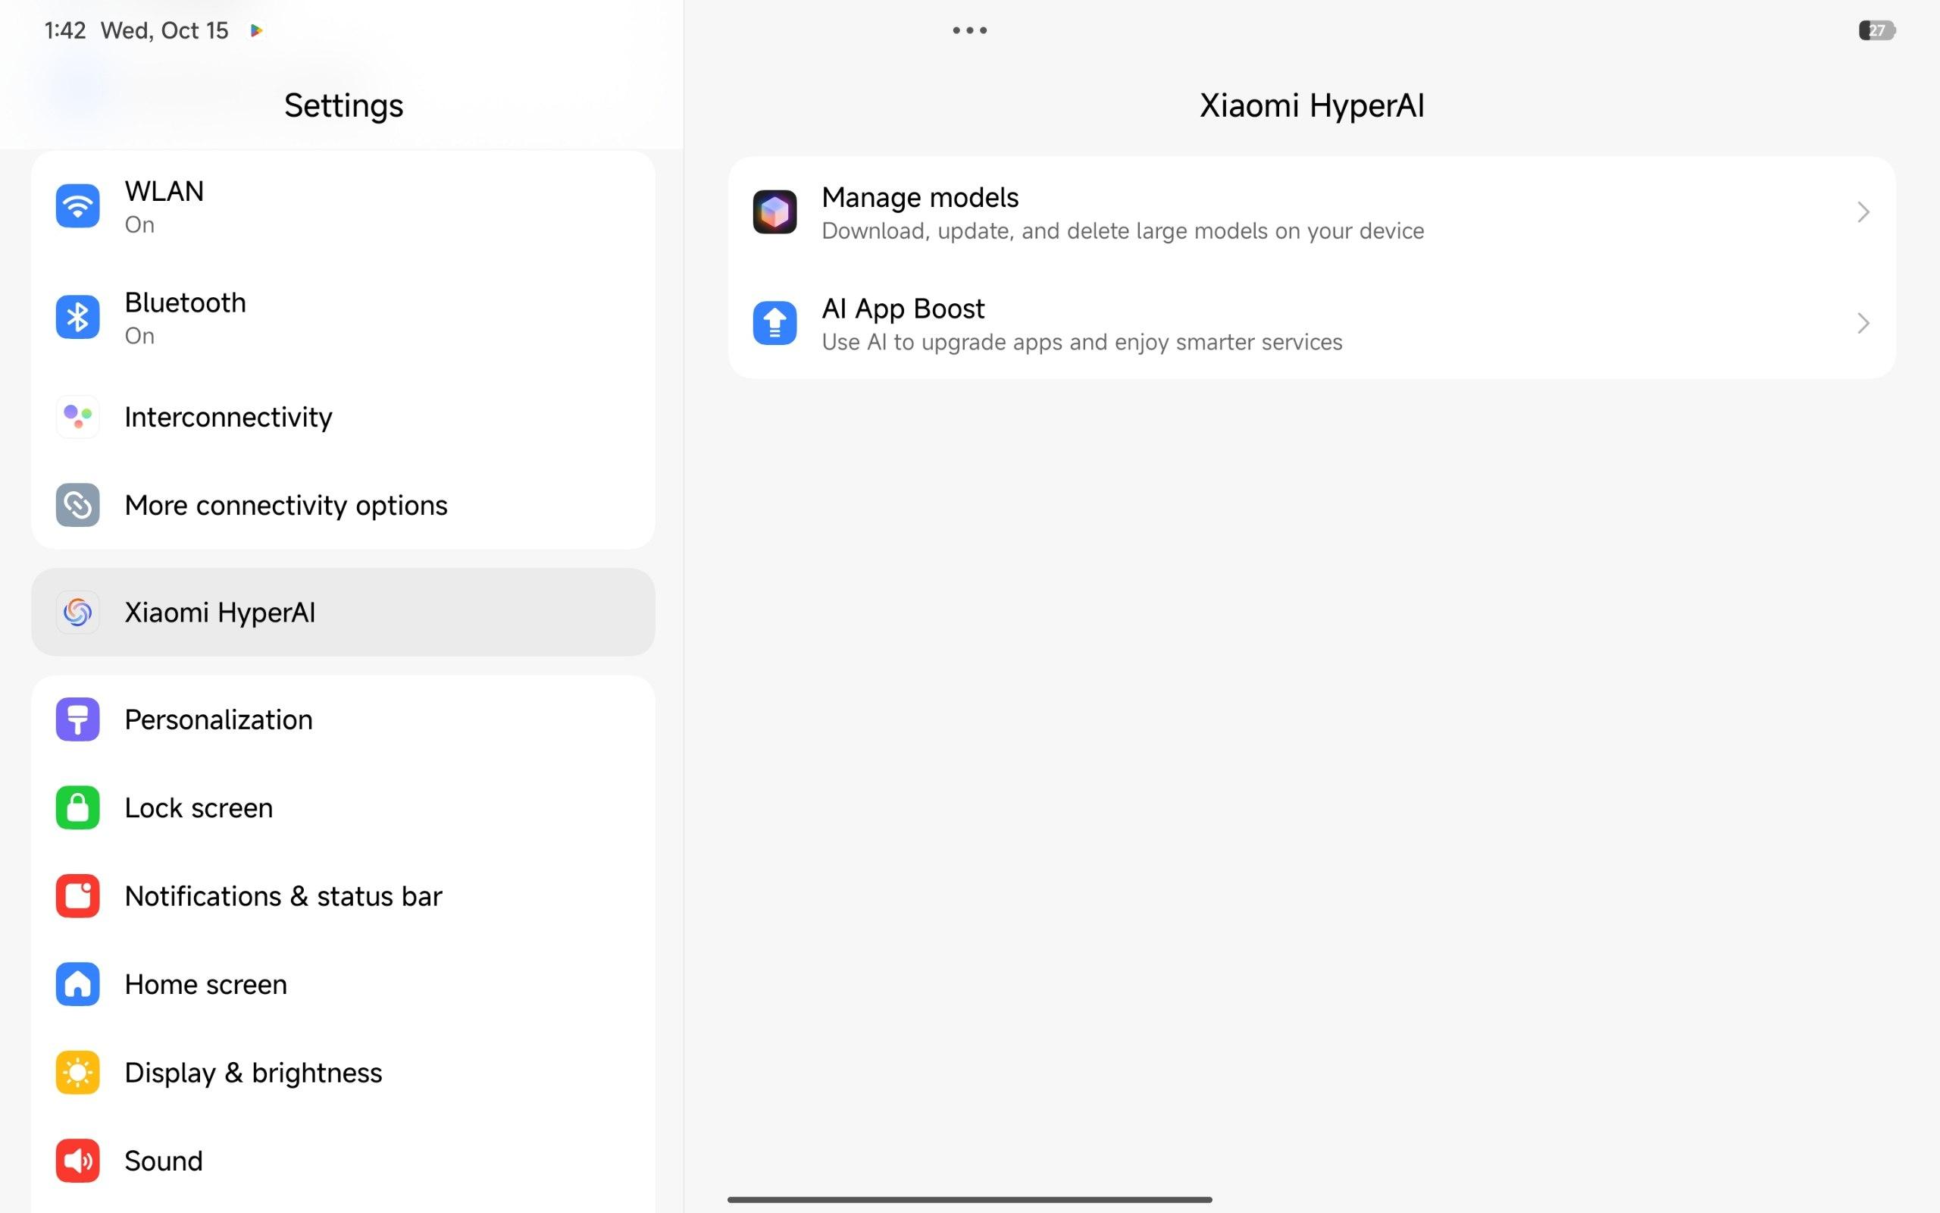The height and width of the screenshot is (1213, 1940).
Task: Tap the Interconnectivity colored dots icon
Action: (78, 416)
